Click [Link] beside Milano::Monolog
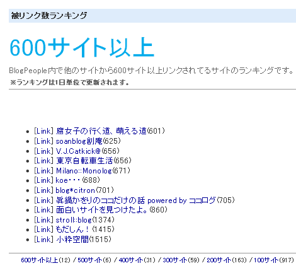 43,170
